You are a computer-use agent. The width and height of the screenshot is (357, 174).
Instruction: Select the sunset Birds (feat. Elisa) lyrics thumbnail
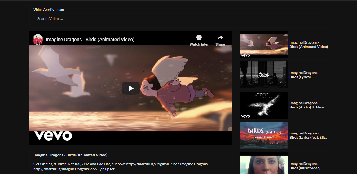click(263, 135)
